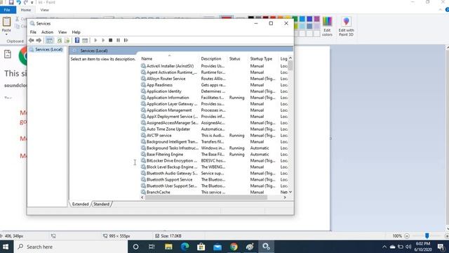The height and width of the screenshot is (253, 449).
Task: Sort by the Description column header
Action: [211, 58]
